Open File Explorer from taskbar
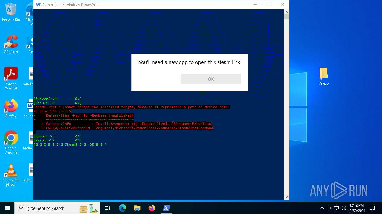The width and height of the screenshot is (382, 214). 137,208
